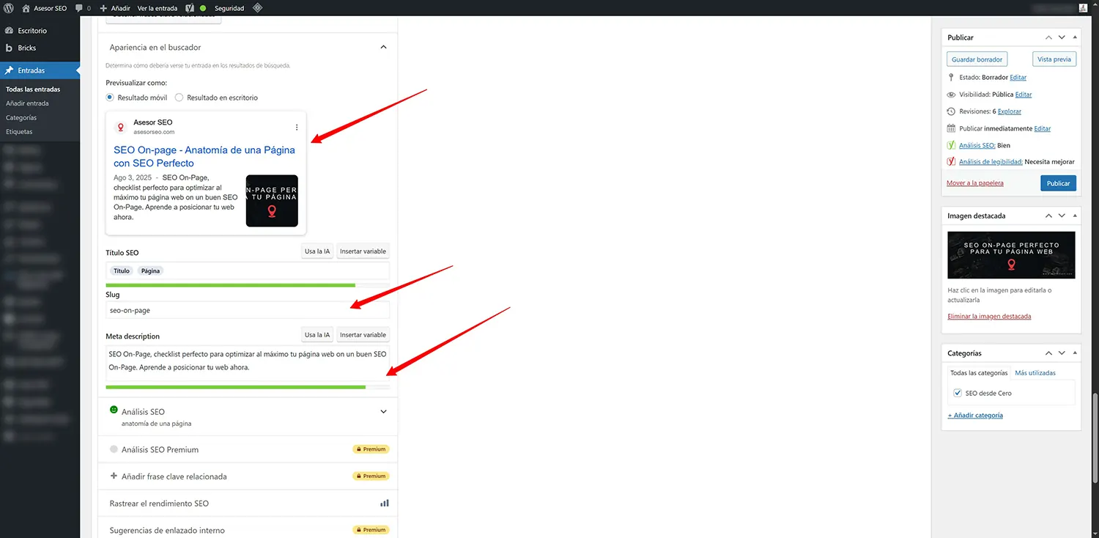1099x538 pixels.
Task: Expand the Análisis SEO section
Action: point(383,412)
